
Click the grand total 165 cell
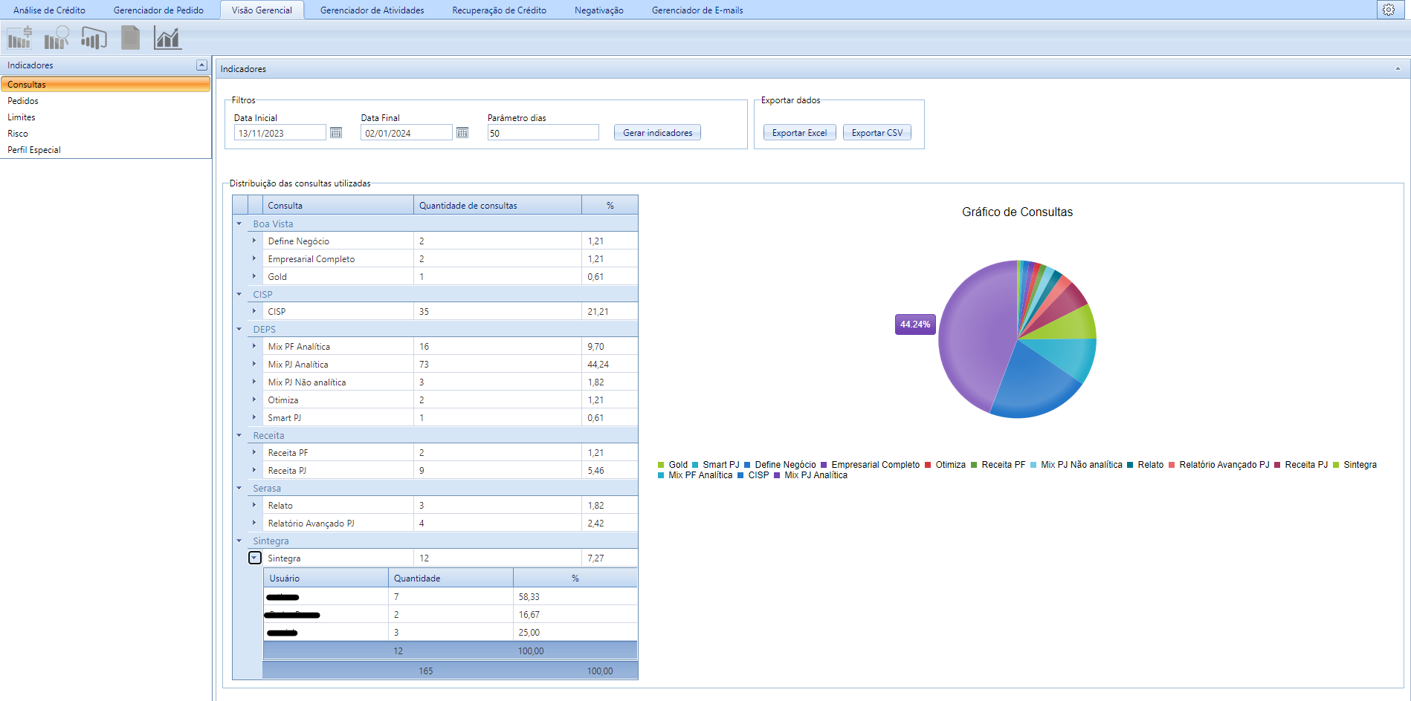click(x=425, y=671)
